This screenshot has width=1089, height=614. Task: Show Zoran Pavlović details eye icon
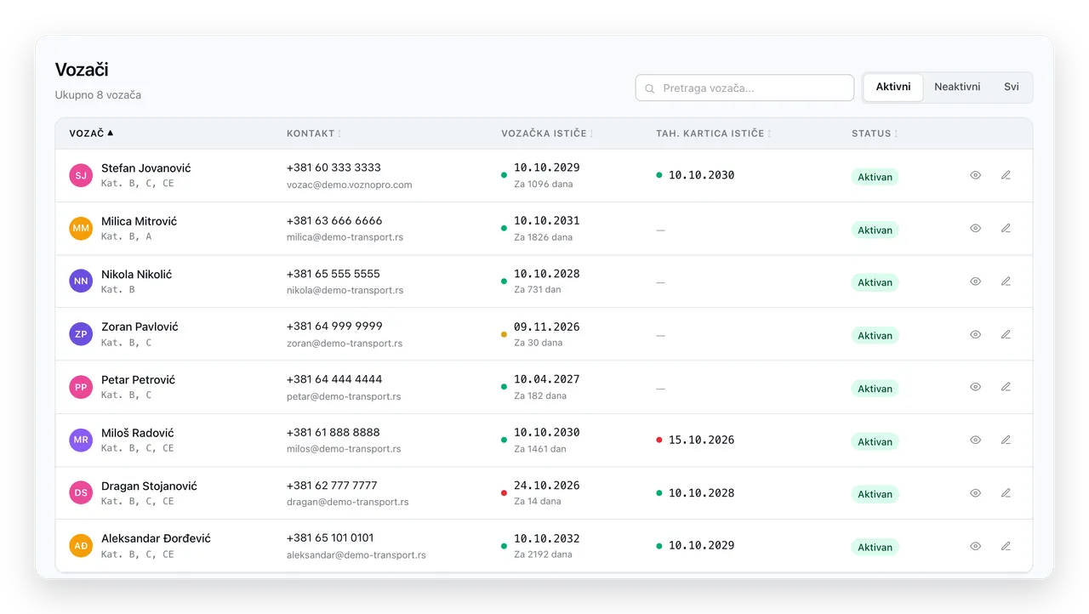[x=976, y=334]
